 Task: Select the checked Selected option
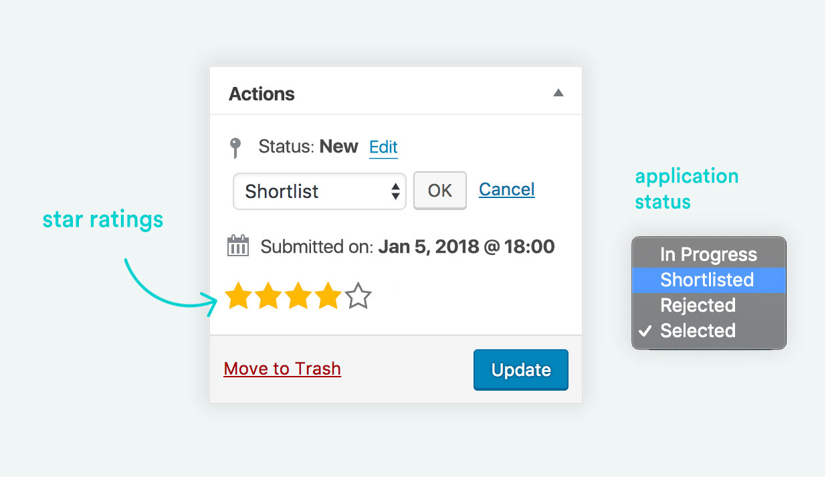[698, 330]
